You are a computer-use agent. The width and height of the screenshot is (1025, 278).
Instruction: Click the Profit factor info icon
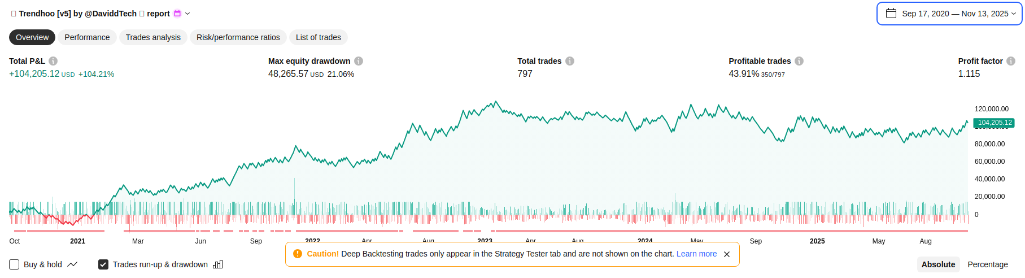click(1011, 61)
